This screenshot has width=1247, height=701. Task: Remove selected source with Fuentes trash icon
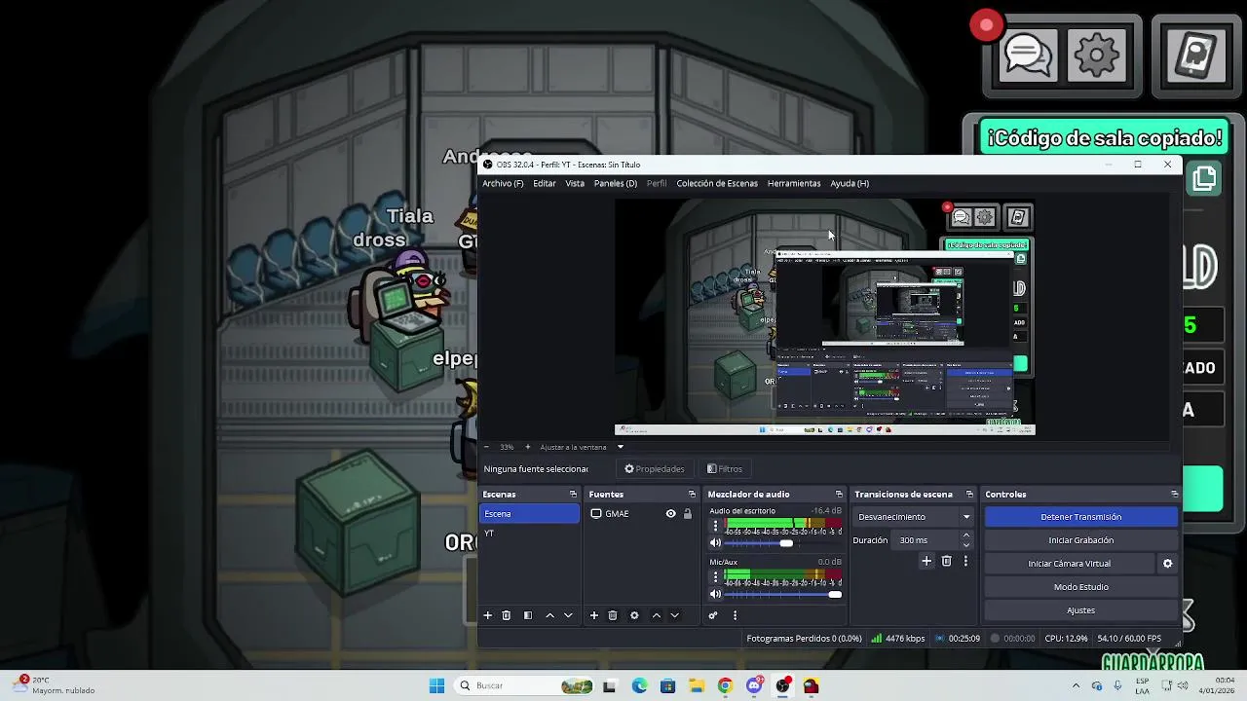613,615
